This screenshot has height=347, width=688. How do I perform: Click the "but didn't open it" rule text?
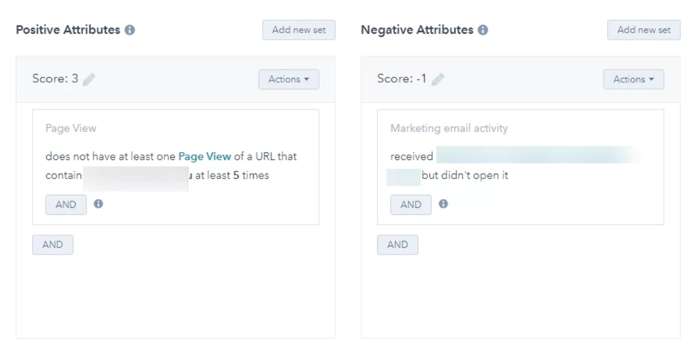[x=465, y=176]
